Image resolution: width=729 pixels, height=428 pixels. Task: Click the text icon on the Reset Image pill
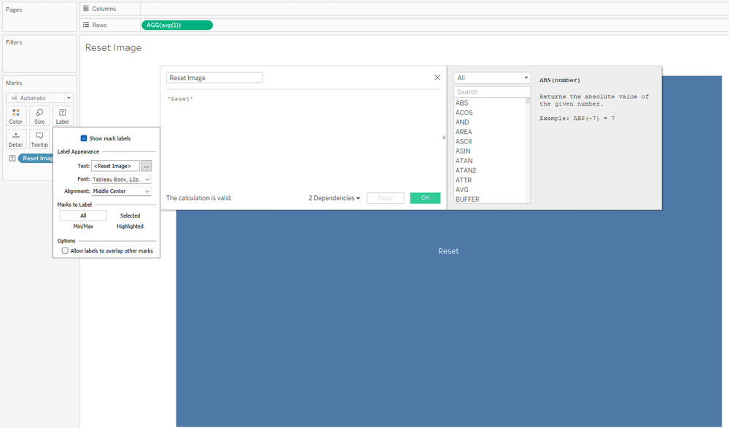[12, 158]
